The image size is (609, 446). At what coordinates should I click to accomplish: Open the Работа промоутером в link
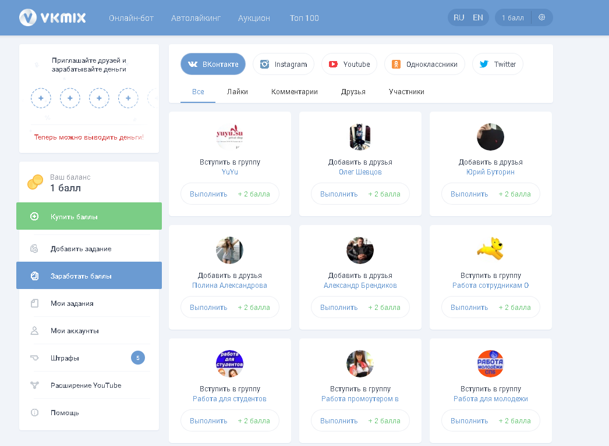360,398
